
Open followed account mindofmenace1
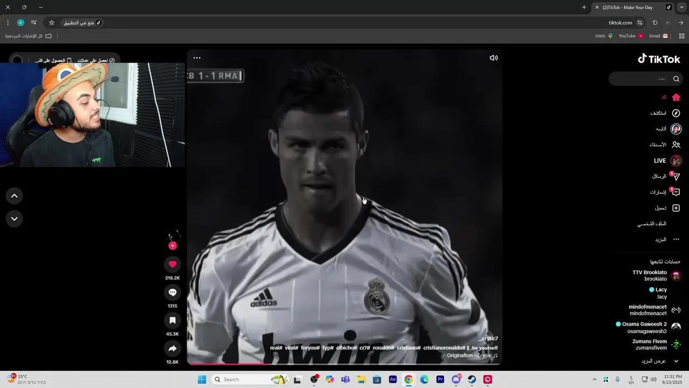655,310
